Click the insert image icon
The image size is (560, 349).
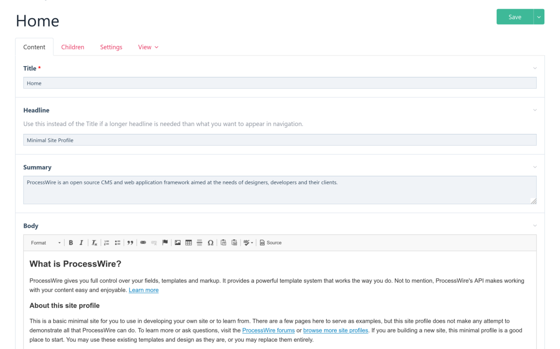coord(178,243)
